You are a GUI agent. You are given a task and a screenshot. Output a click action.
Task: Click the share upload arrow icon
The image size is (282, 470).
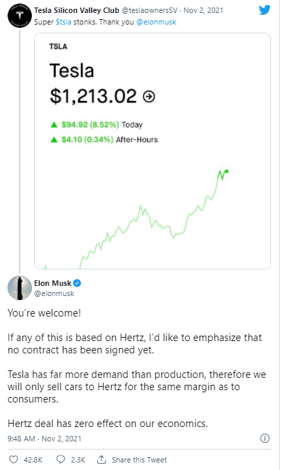pos(101,459)
